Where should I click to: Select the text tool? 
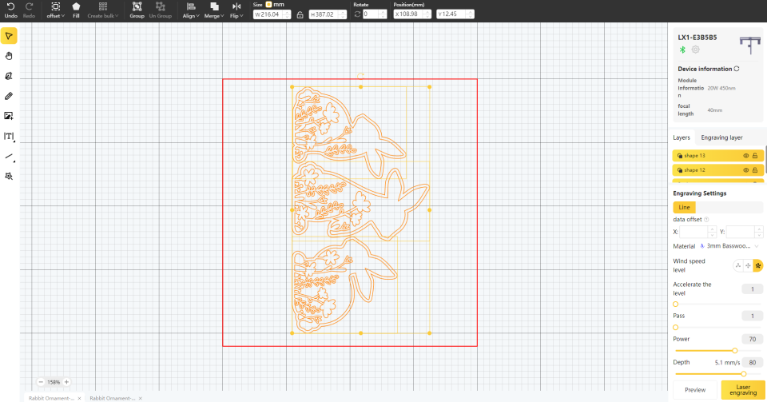(x=9, y=137)
